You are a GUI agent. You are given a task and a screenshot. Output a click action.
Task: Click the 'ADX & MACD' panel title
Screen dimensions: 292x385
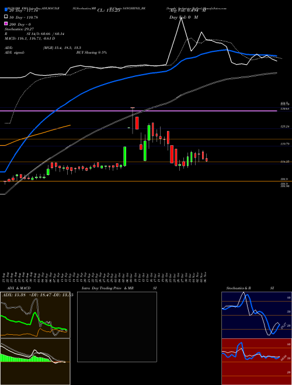click(19, 288)
